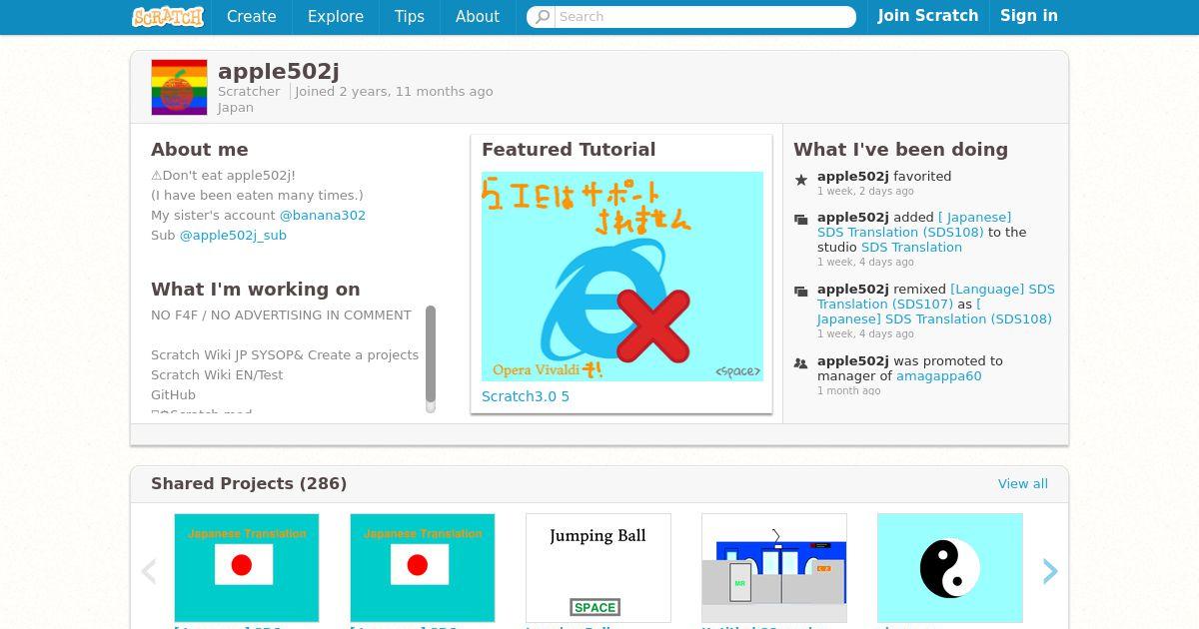This screenshot has height=629, width=1199.
Task: Open [Language] SDS Translation (SDS107) link
Action: (x=934, y=297)
